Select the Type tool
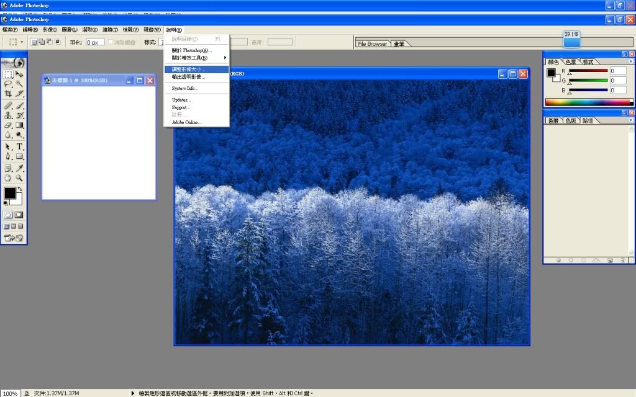 click(x=20, y=146)
